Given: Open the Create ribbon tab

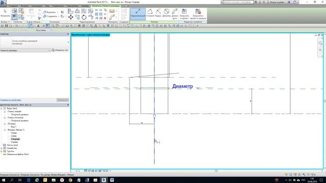Looking at the screenshot, I should (13, 6).
